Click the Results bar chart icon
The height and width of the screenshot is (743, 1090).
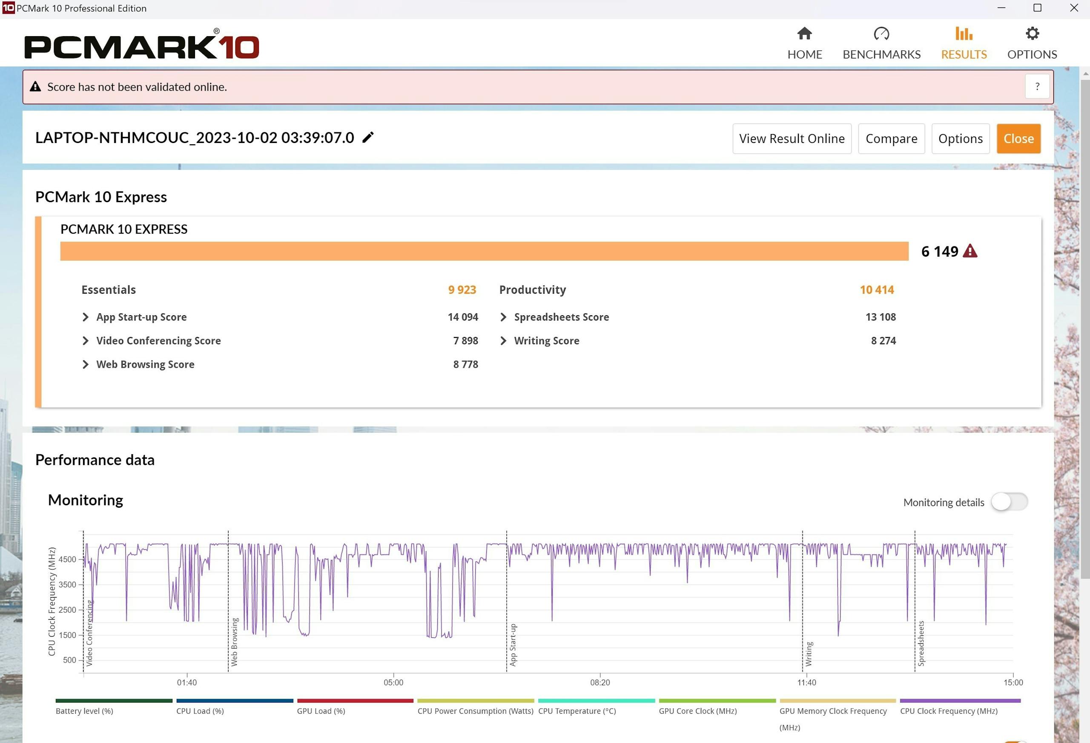pyautogui.click(x=964, y=34)
